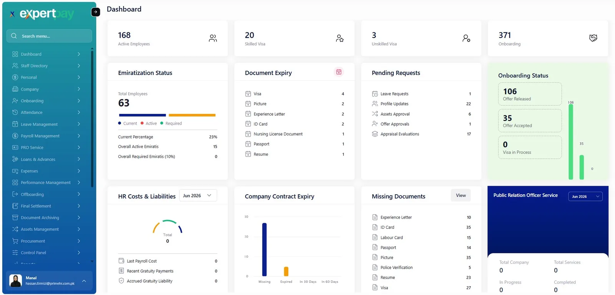Click Labour Card in Missing Documents
615x295 pixels.
pyautogui.click(x=421, y=238)
